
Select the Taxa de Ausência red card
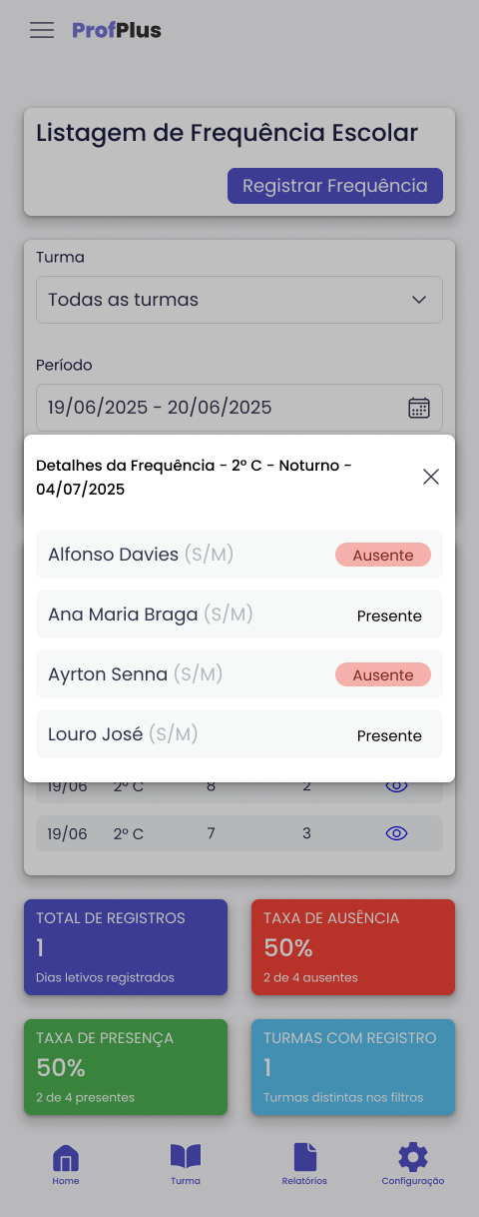[353, 947]
